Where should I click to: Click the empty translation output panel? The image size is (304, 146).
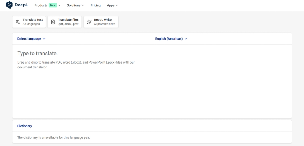tap(222, 82)
